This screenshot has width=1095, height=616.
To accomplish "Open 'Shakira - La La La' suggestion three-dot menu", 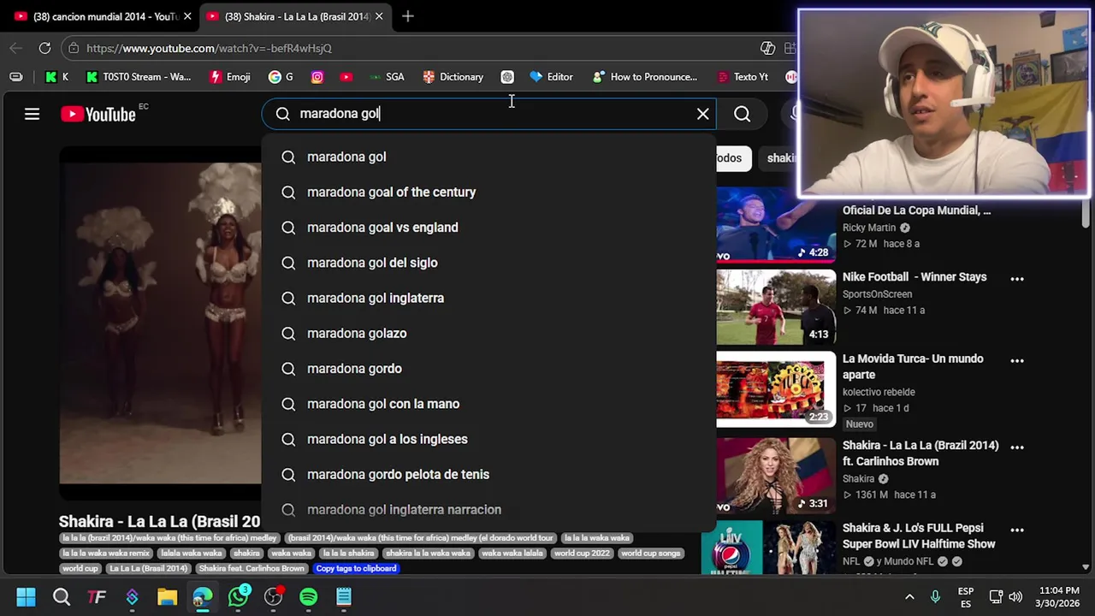I will pyautogui.click(x=1017, y=447).
